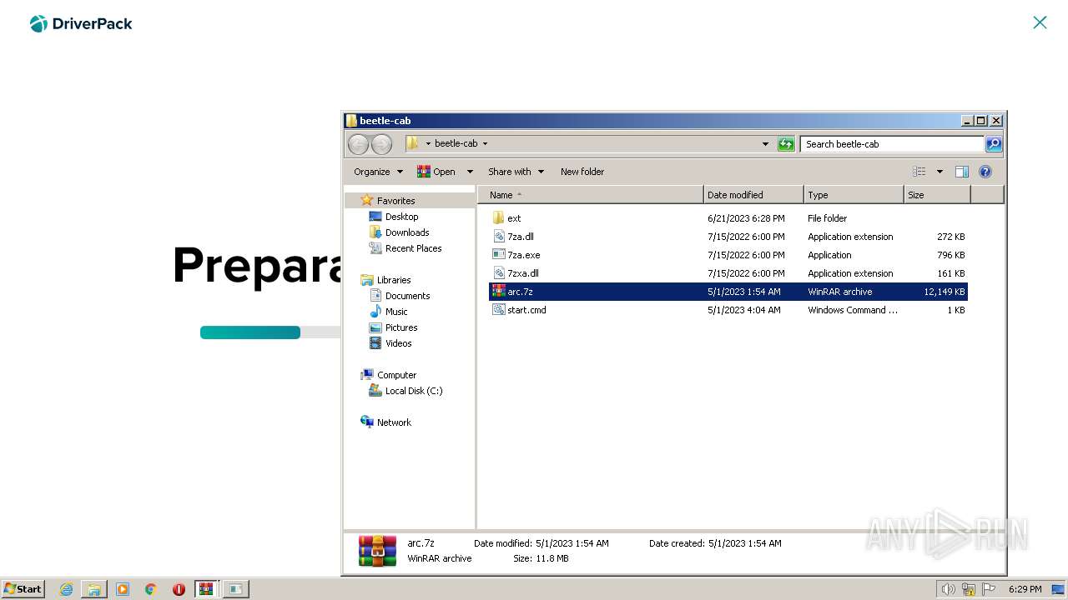Sort by Name column header
This screenshot has height=600, width=1068.
pyautogui.click(x=591, y=195)
